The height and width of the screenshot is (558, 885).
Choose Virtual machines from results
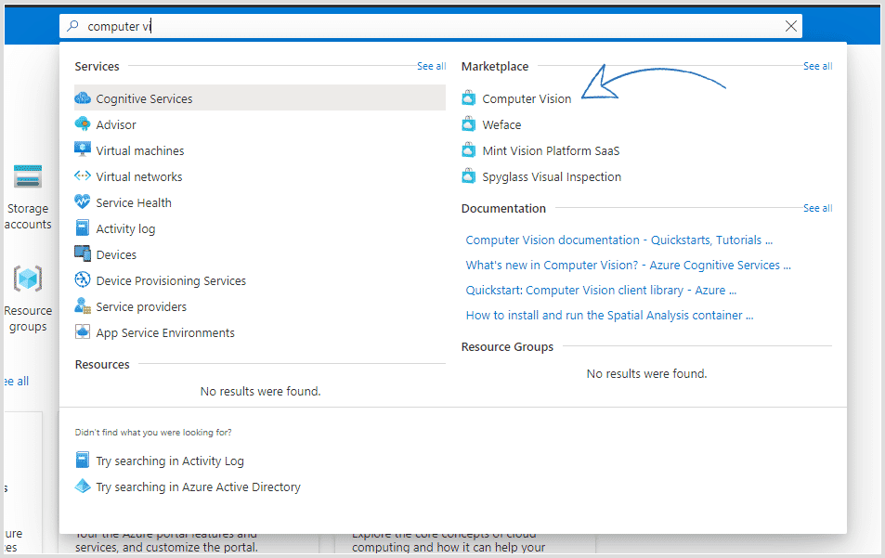140,150
